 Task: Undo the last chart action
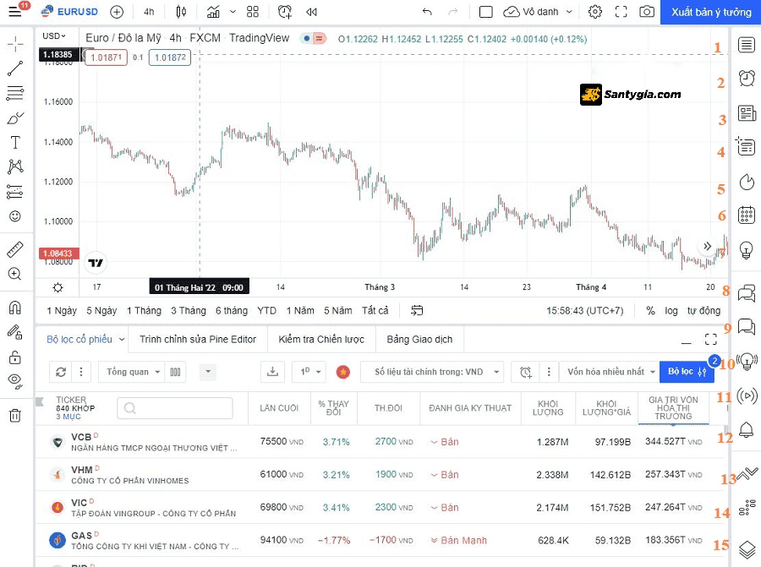(427, 12)
